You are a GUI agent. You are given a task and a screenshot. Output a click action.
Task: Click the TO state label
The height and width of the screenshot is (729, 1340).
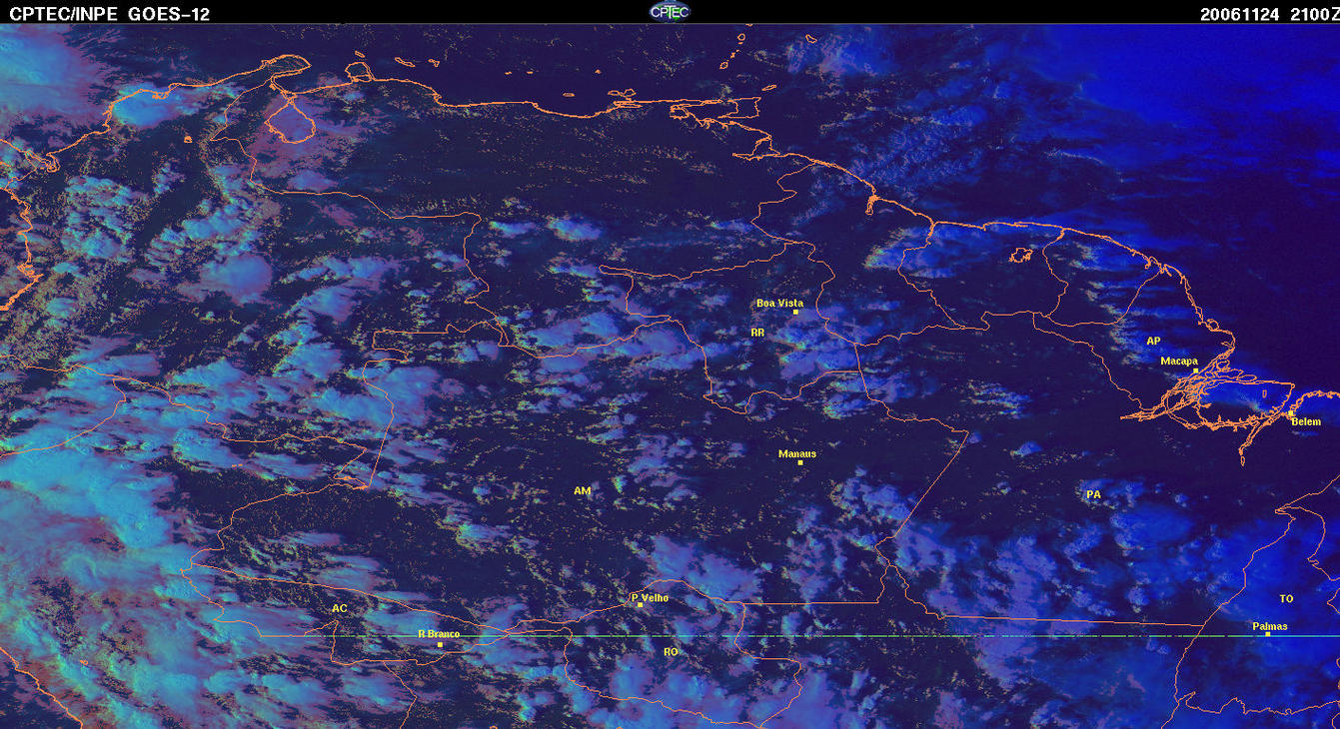tap(1286, 599)
